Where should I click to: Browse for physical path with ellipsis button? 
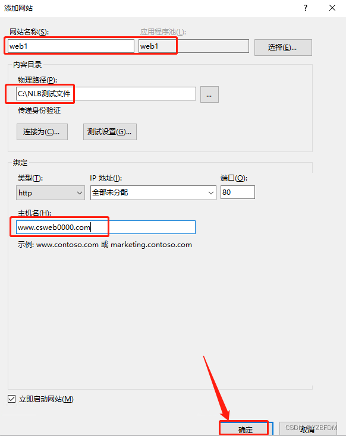209,94
